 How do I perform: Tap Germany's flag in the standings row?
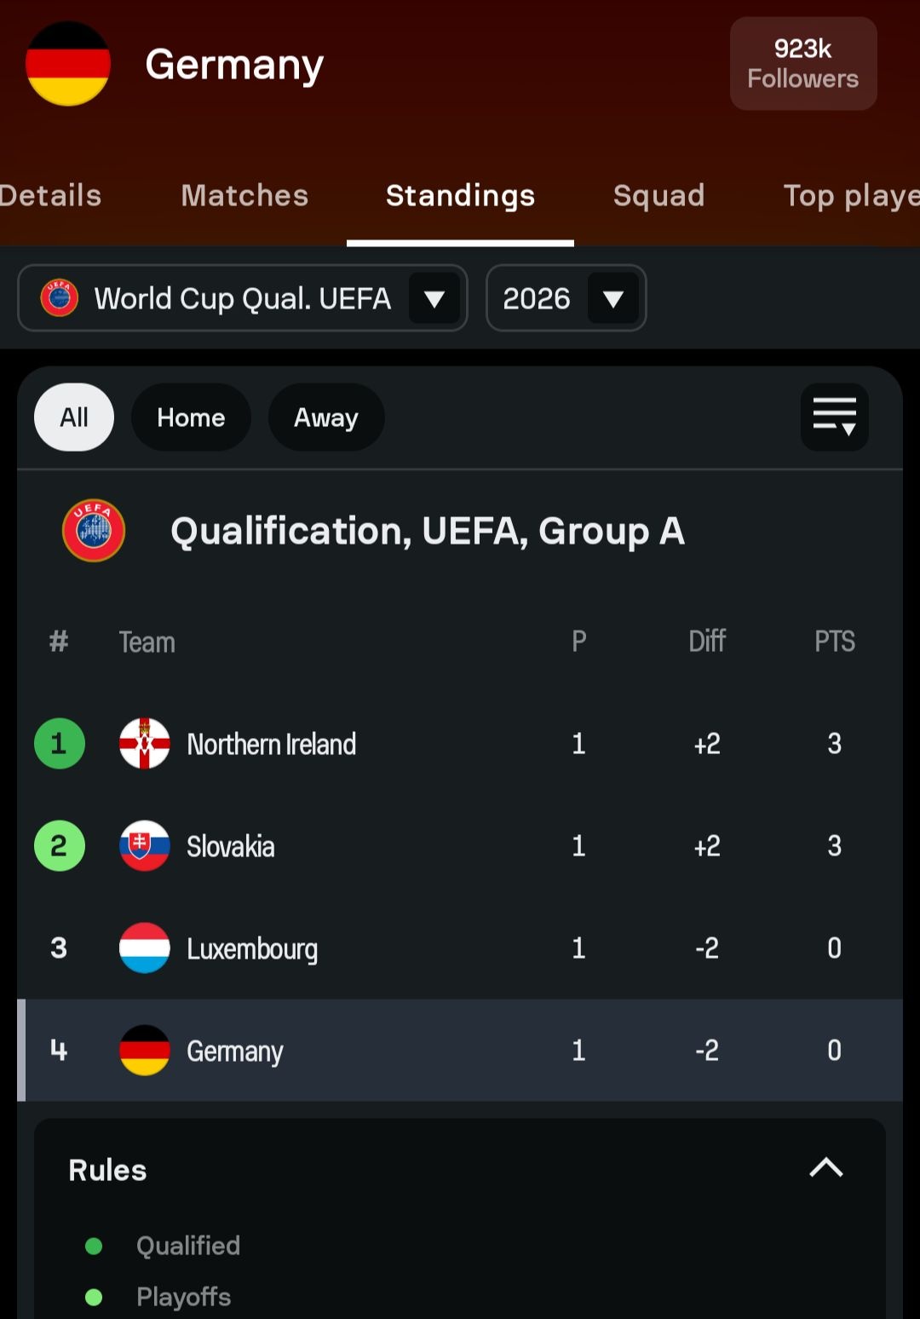coord(144,1050)
